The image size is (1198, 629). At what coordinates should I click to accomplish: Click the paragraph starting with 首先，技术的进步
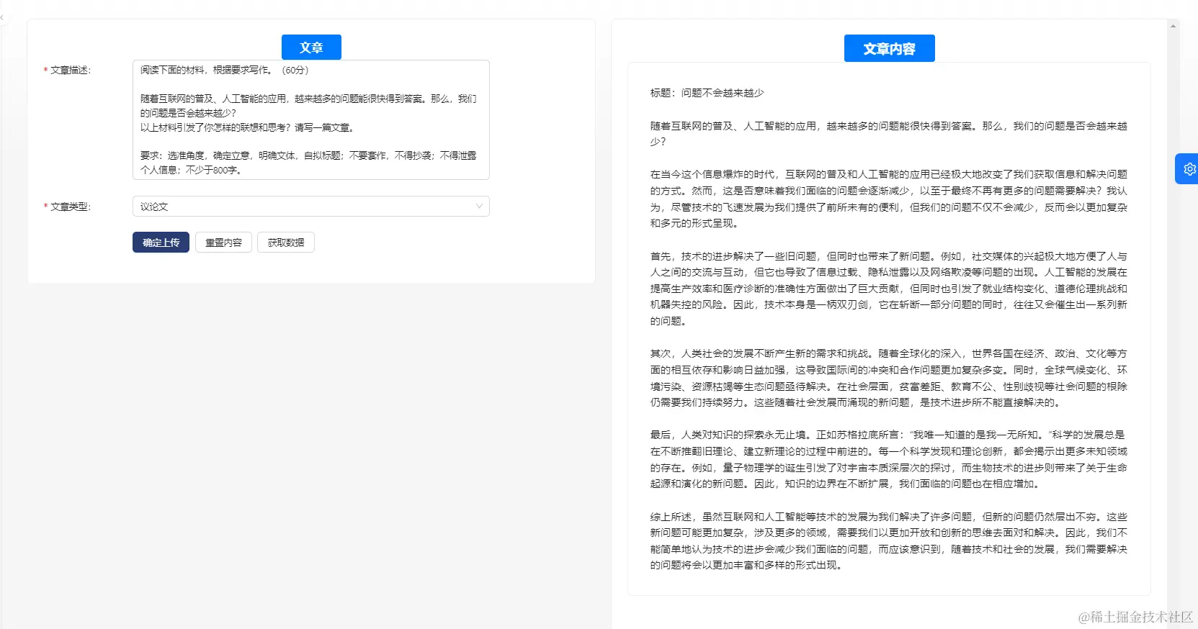click(889, 289)
